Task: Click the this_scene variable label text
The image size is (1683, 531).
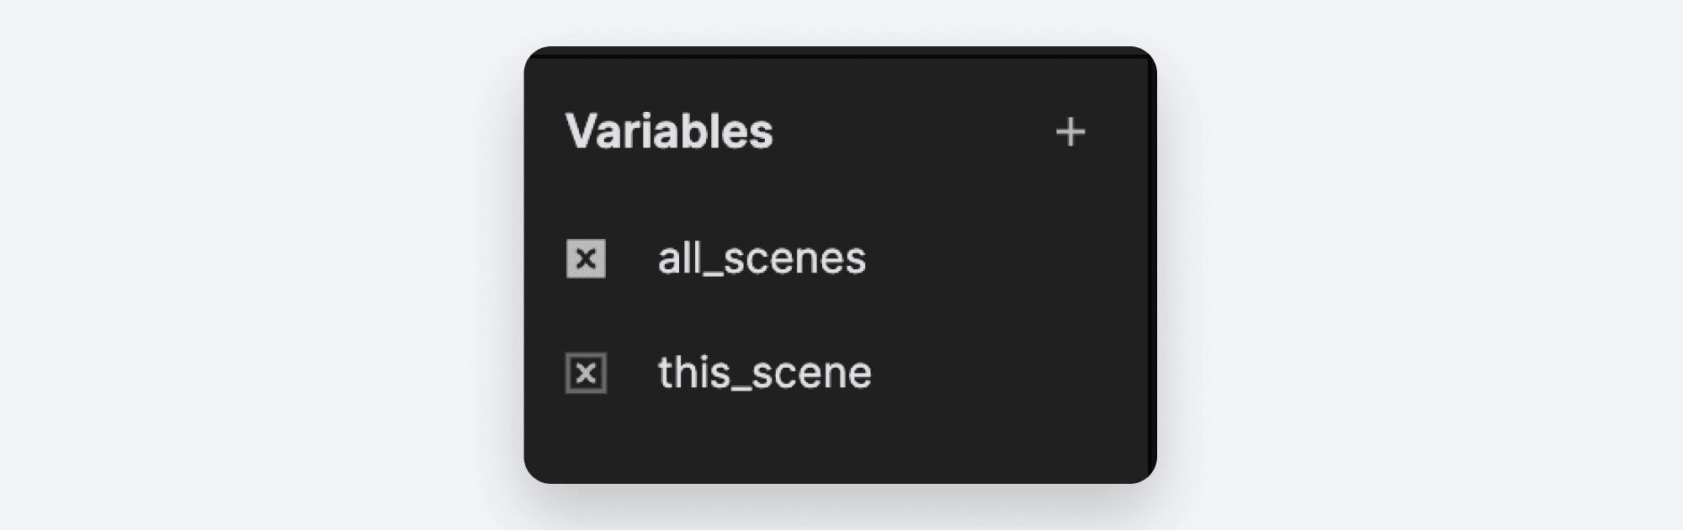Action: [x=762, y=371]
